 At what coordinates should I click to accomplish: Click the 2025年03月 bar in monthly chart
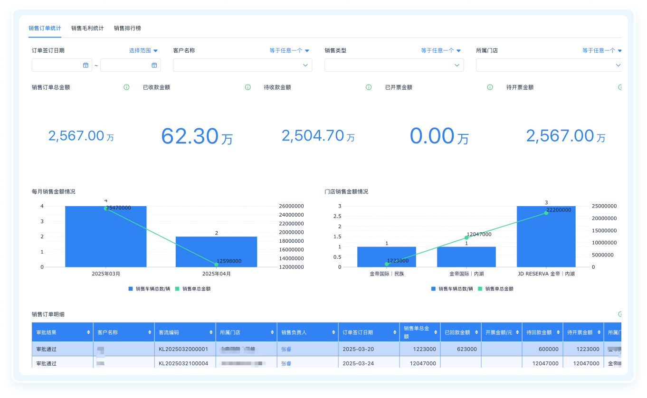106,237
